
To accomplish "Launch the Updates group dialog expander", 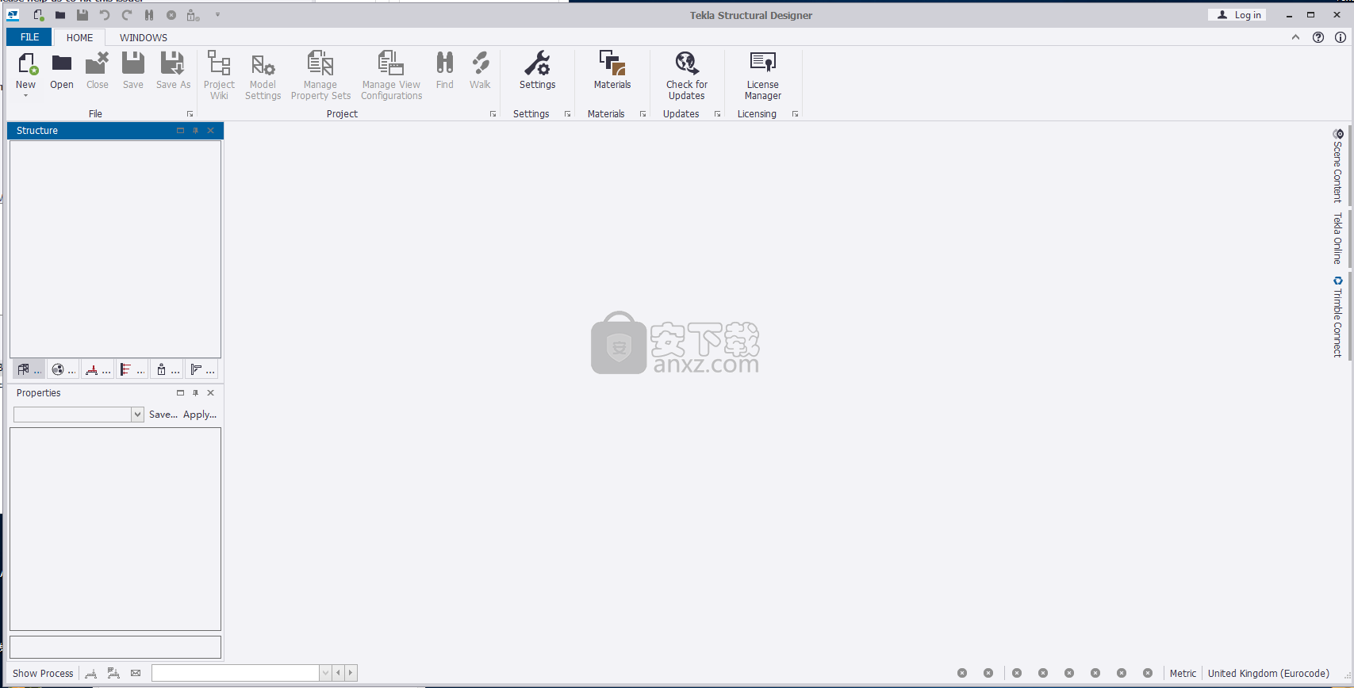I will 717,114.
